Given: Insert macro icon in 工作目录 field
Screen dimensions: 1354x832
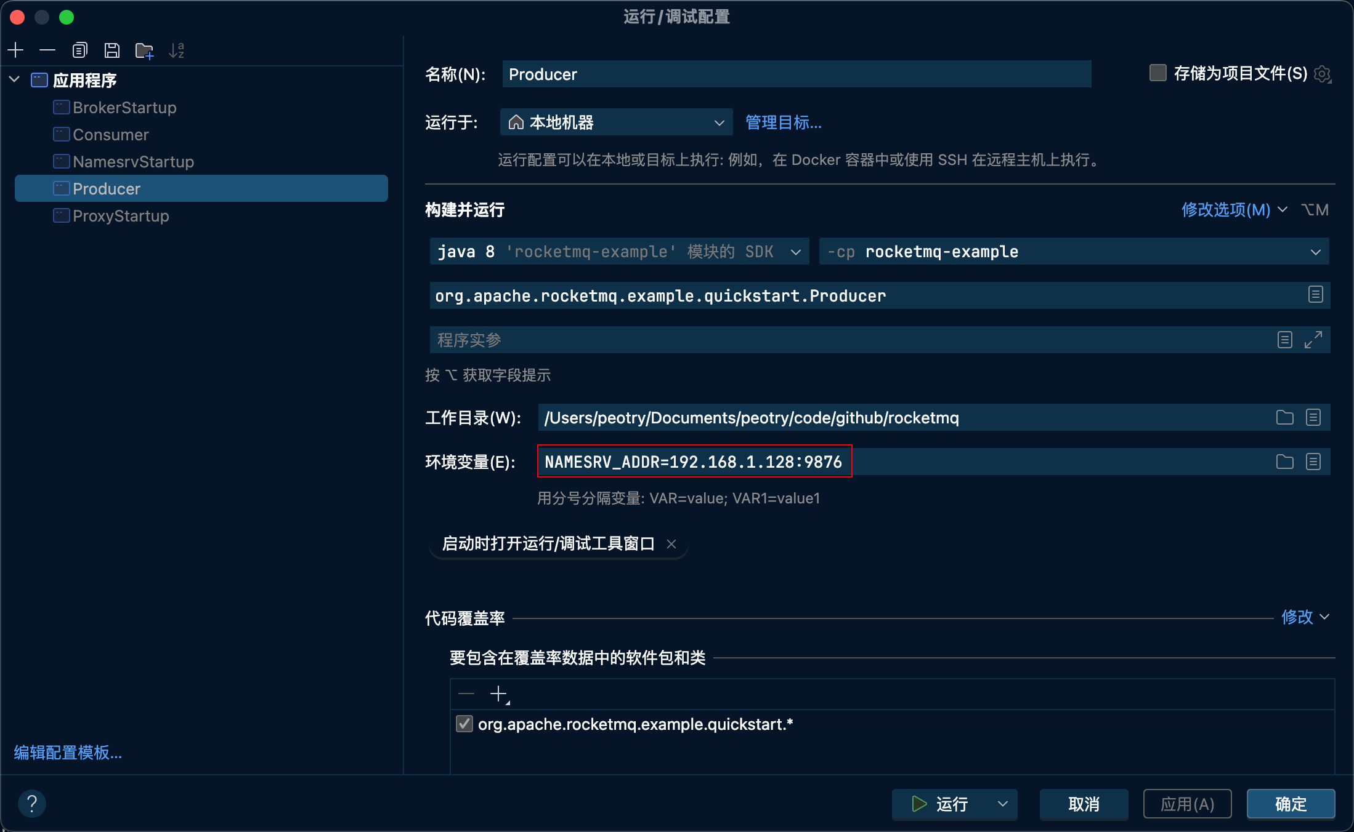Looking at the screenshot, I should click(1313, 418).
